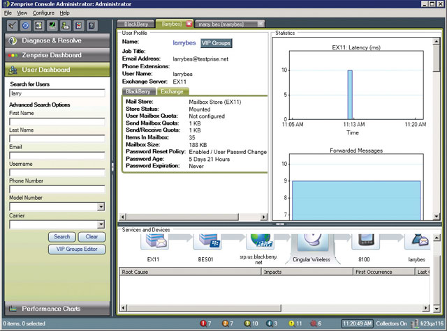The height and width of the screenshot is (331, 447).
Task: Expand the Performance Charts panel
Action: click(x=57, y=309)
